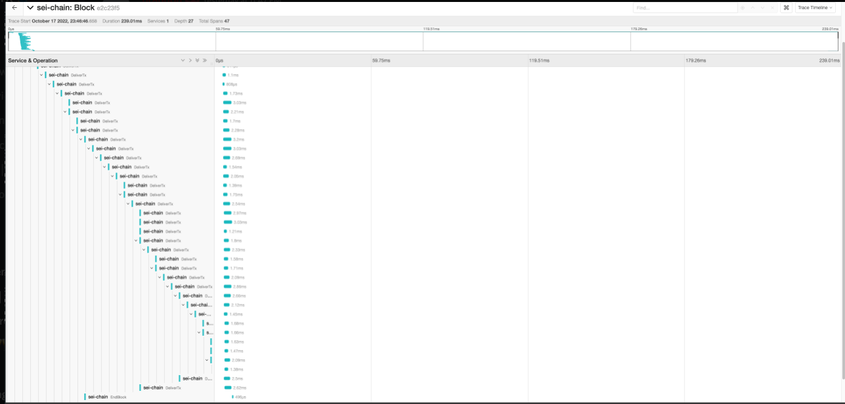Click the 'Duration 239.01ms' summary text
Viewport: 845px width, 404px height.
pyautogui.click(x=122, y=21)
